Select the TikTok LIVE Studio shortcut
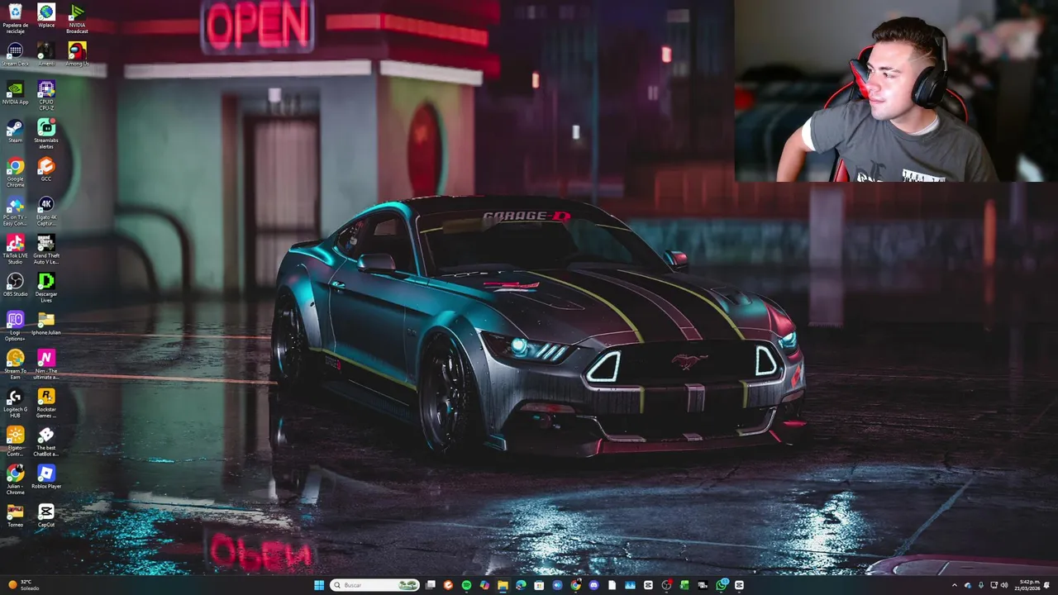Screen dimensions: 1058x595 pyautogui.click(x=15, y=249)
